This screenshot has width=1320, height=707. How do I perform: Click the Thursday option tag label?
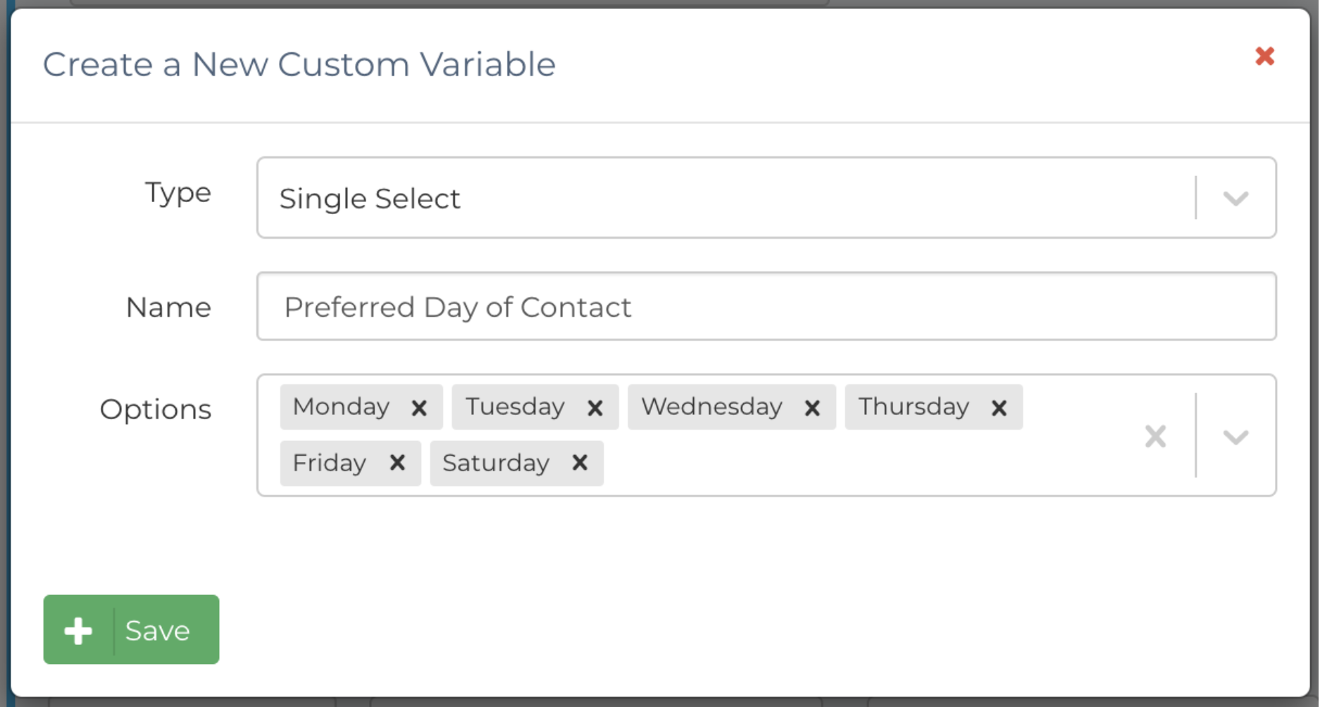pos(914,407)
